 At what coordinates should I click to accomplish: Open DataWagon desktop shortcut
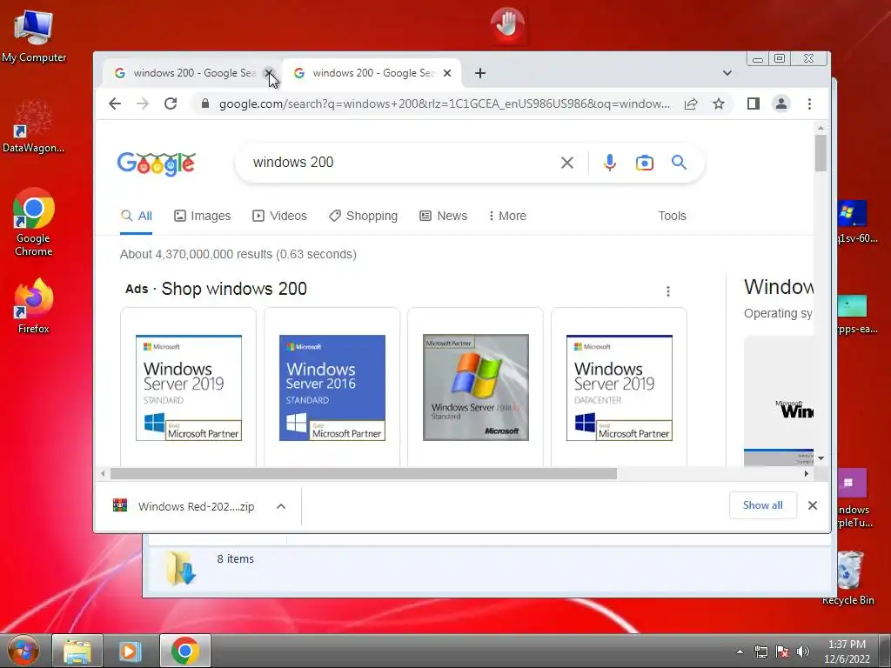click(x=34, y=127)
